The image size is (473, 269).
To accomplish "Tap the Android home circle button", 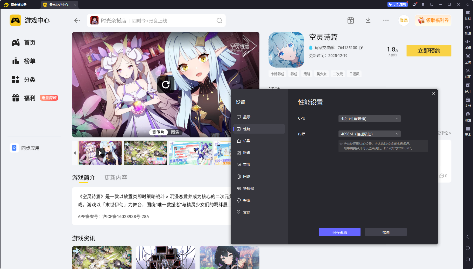I will click(468, 248).
